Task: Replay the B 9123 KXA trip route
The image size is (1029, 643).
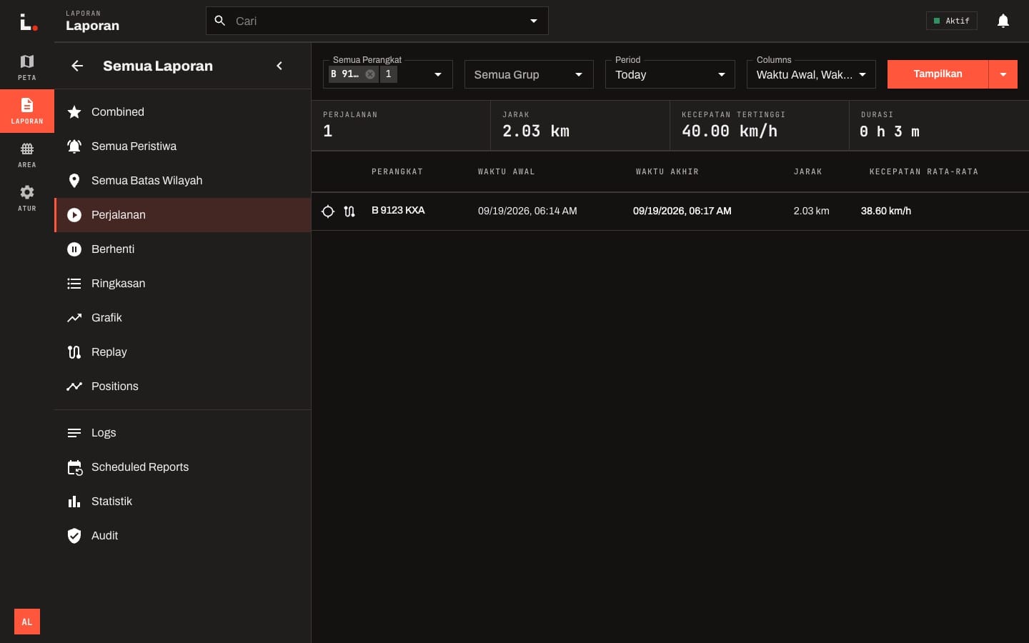Action: pyautogui.click(x=349, y=211)
